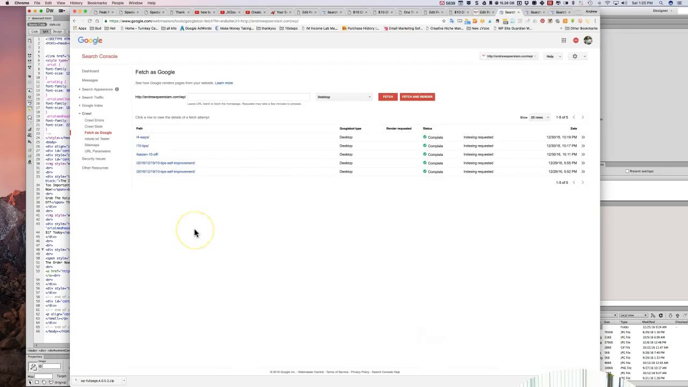Viewport: 688px width, 387px height.
Task: Open the Googlebot type Desktop dropdown
Action: coord(344,97)
